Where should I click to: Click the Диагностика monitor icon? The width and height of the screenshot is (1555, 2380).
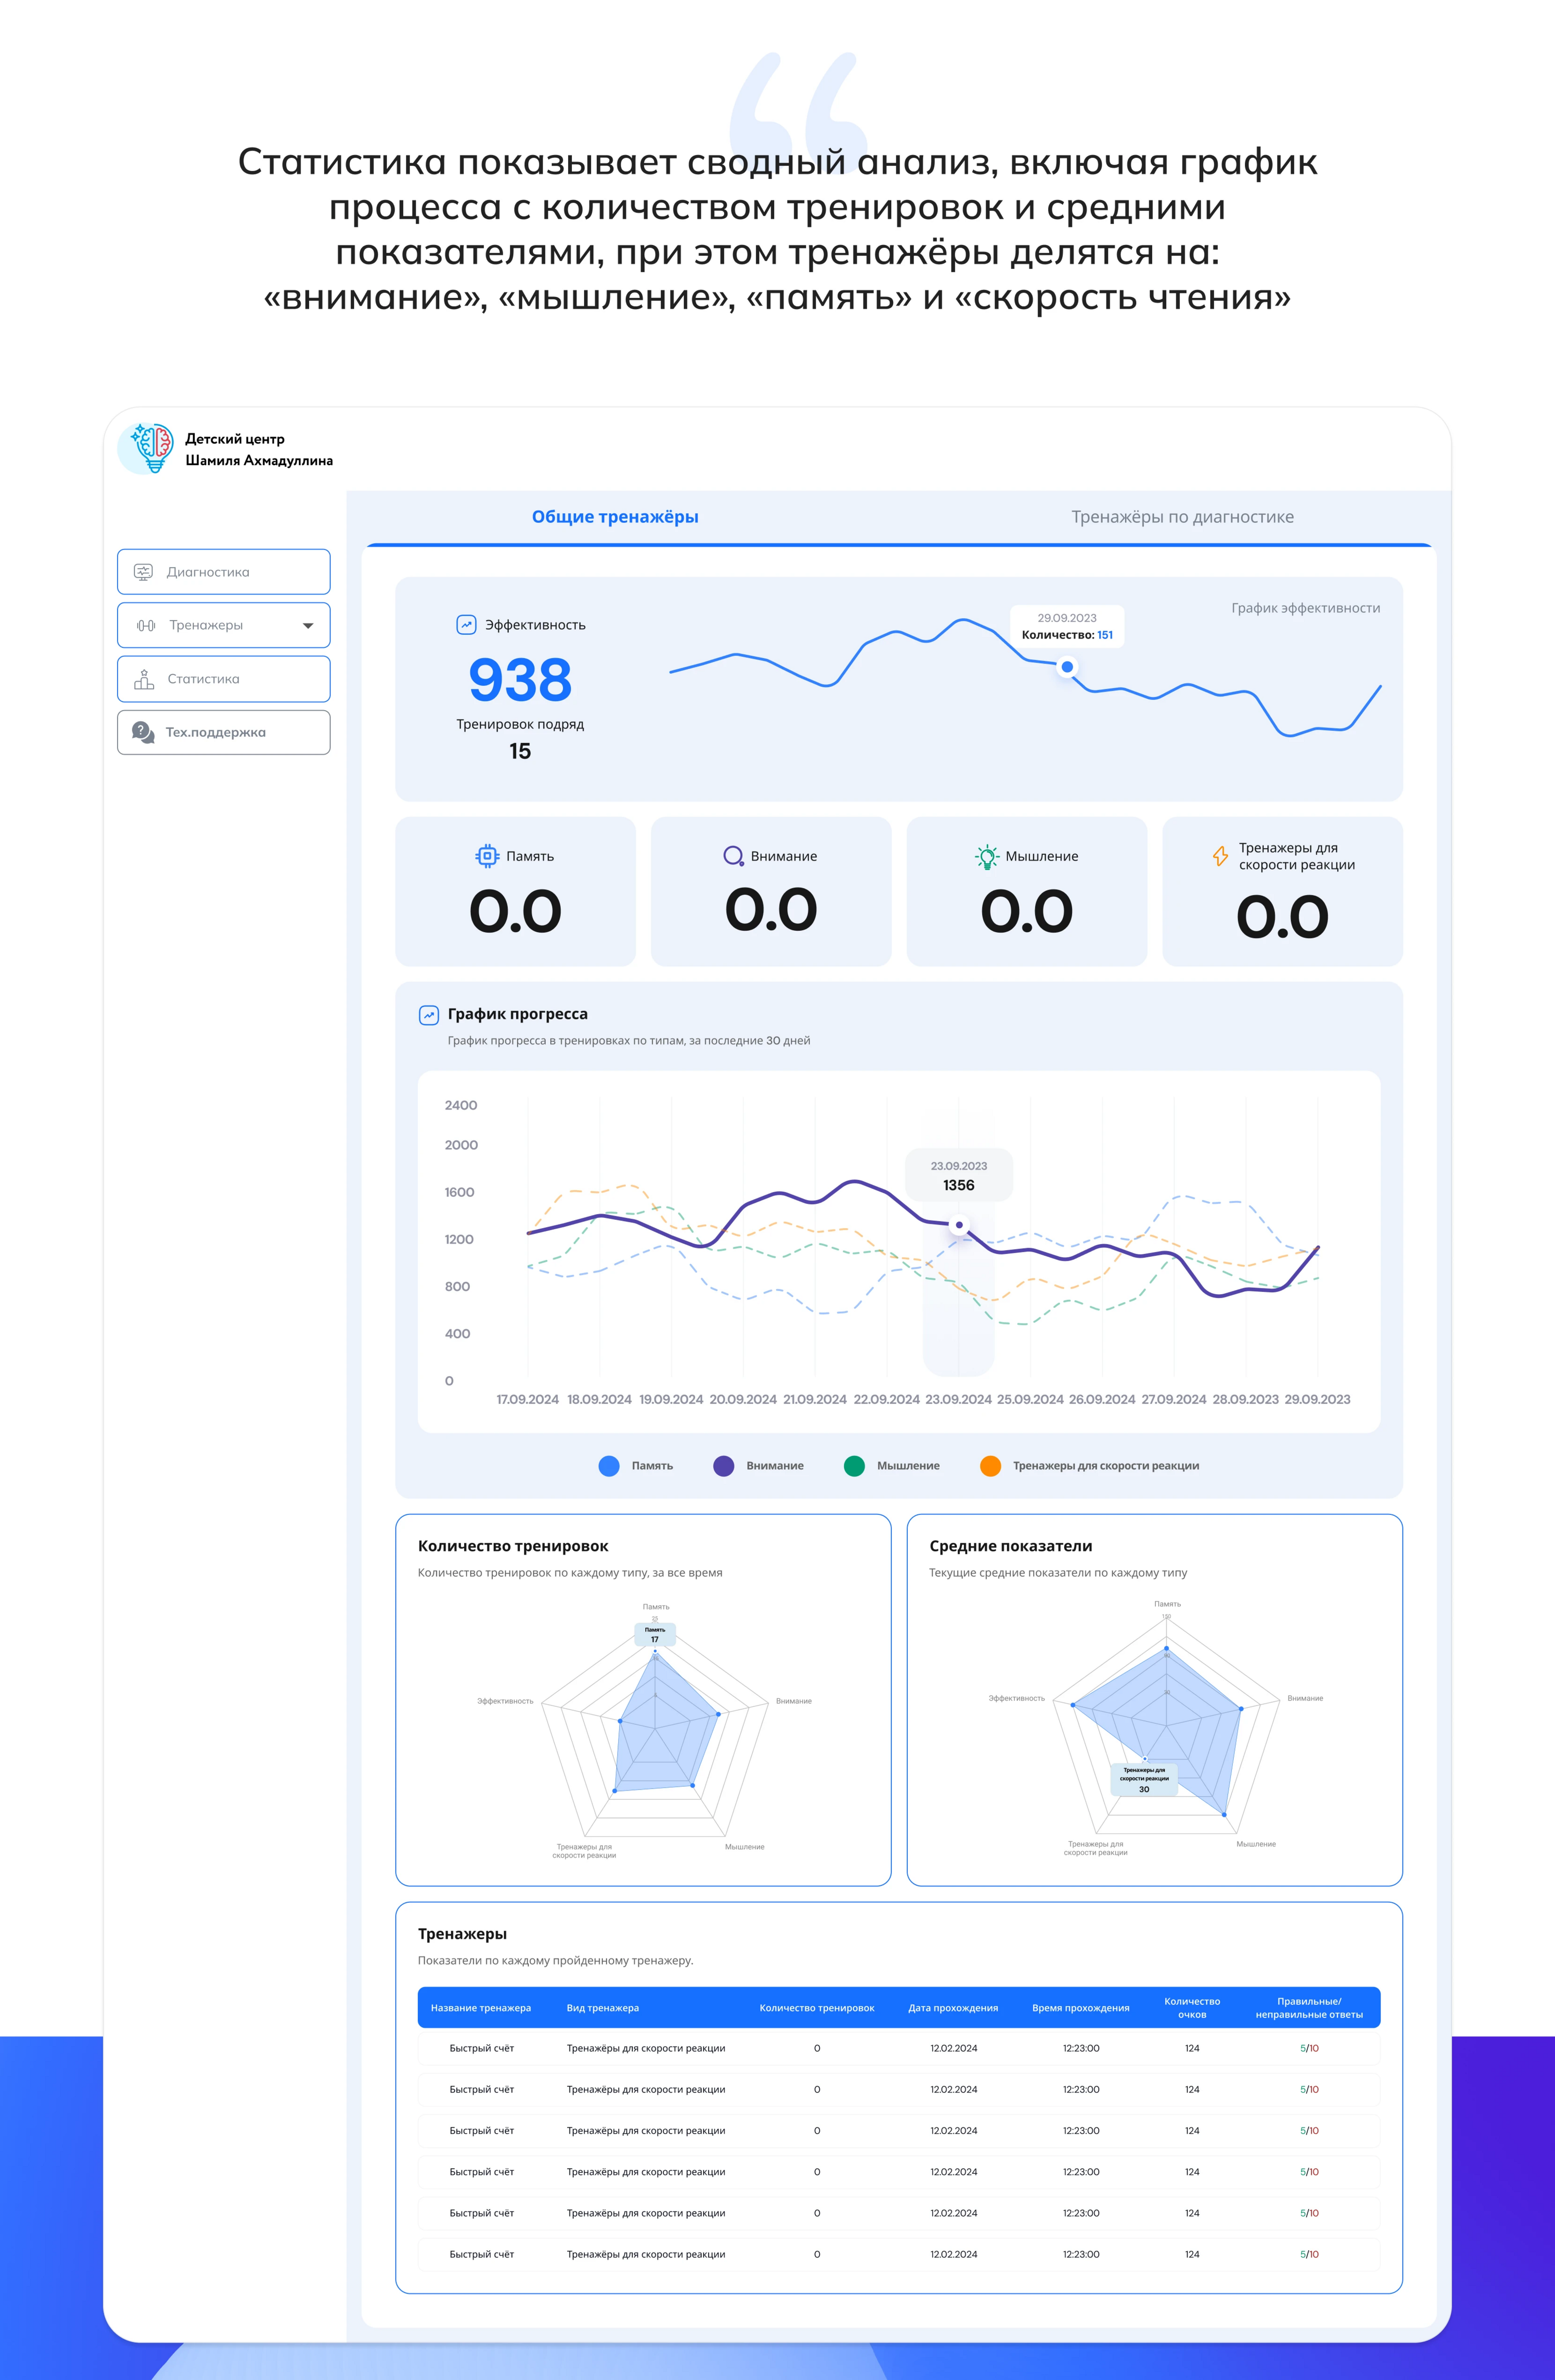point(144,572)
